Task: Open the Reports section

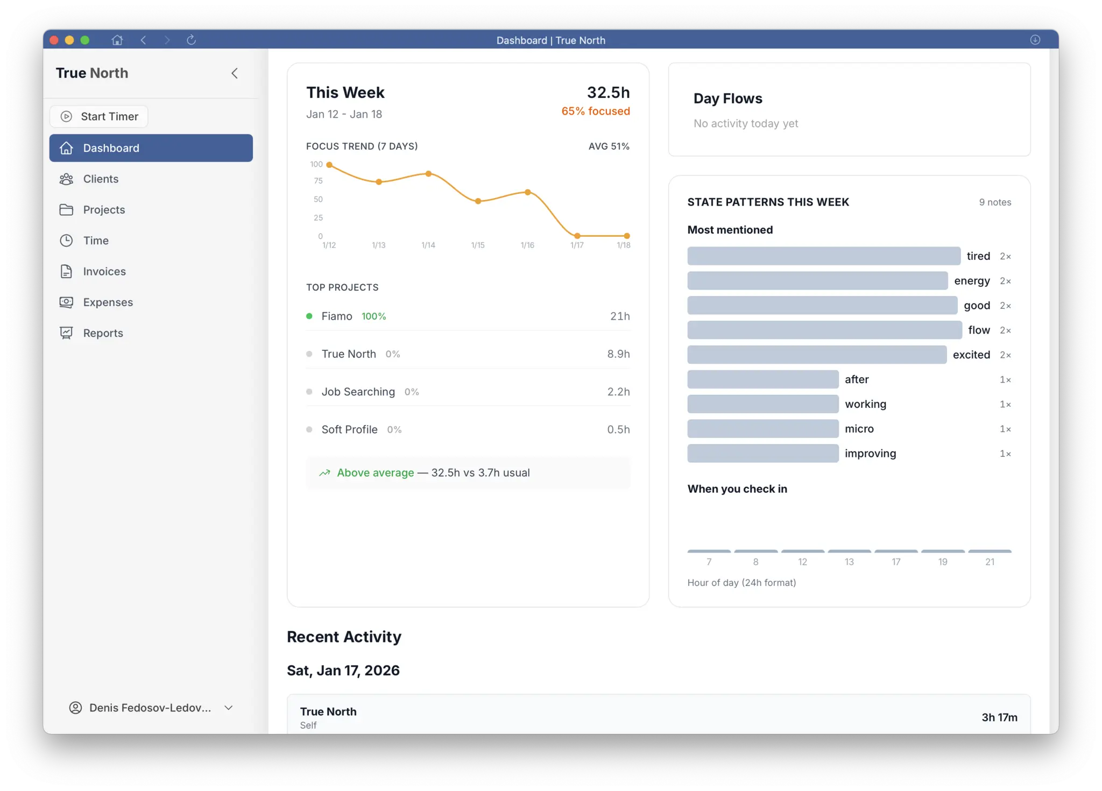Action: tap(103, 333)
